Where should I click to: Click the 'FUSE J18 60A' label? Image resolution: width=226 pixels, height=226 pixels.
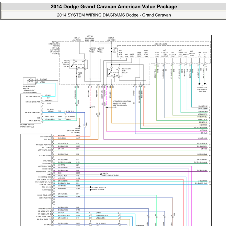click(115, 50)
